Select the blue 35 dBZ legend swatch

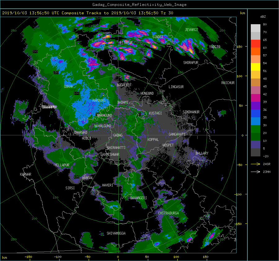click(255, 121)
